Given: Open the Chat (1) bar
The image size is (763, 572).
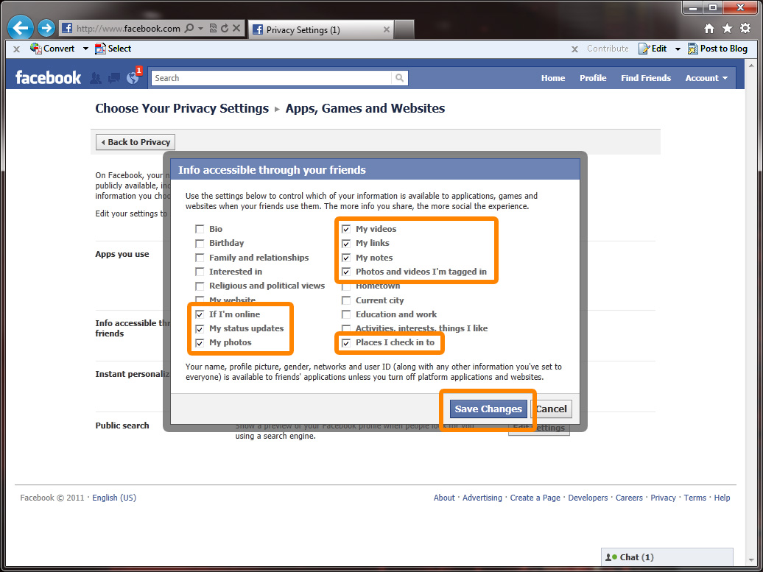Looking at the screenshot, I should [x=667, y=557].
